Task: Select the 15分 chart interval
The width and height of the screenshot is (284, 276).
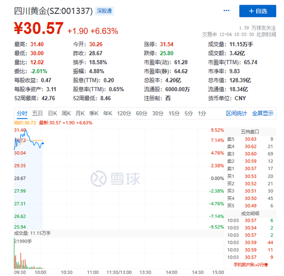Action: click(x=174, y=113)
